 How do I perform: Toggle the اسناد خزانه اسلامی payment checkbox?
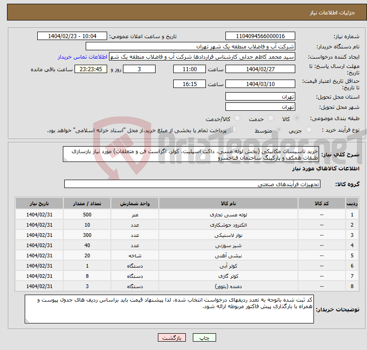point(233,129)
